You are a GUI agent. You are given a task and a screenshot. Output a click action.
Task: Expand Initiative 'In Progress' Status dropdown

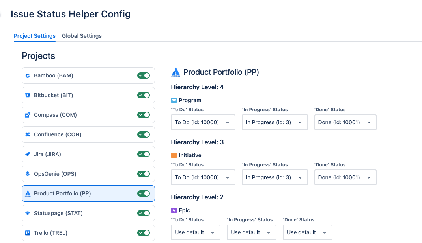tap(274, 177)
